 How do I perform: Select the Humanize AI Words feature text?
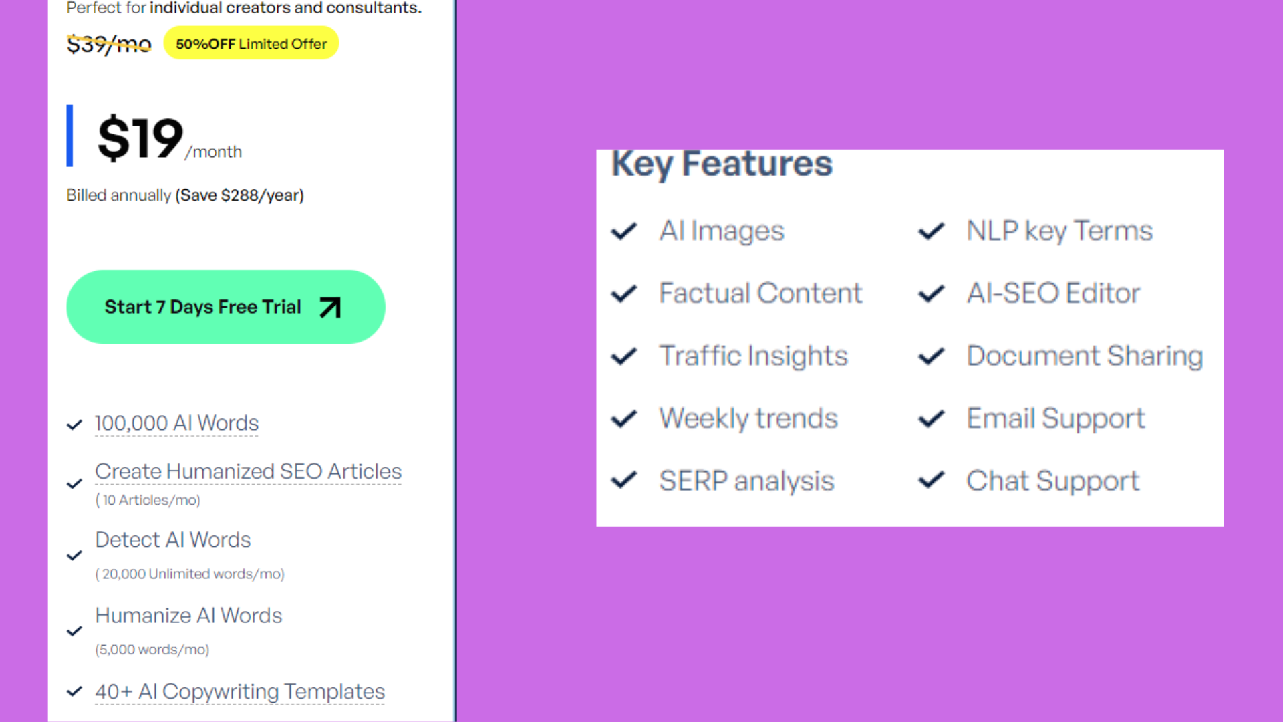[188, 616]
